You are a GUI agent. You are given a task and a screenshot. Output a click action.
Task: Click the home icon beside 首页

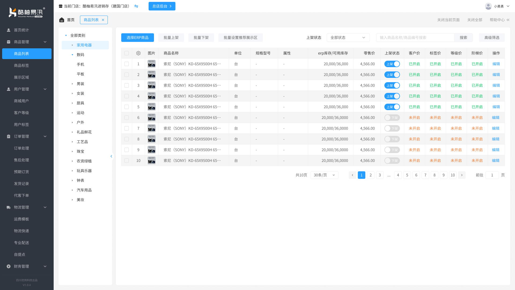(62, 20)
